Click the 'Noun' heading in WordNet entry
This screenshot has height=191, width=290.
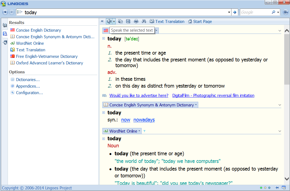[x=113, y=146]
